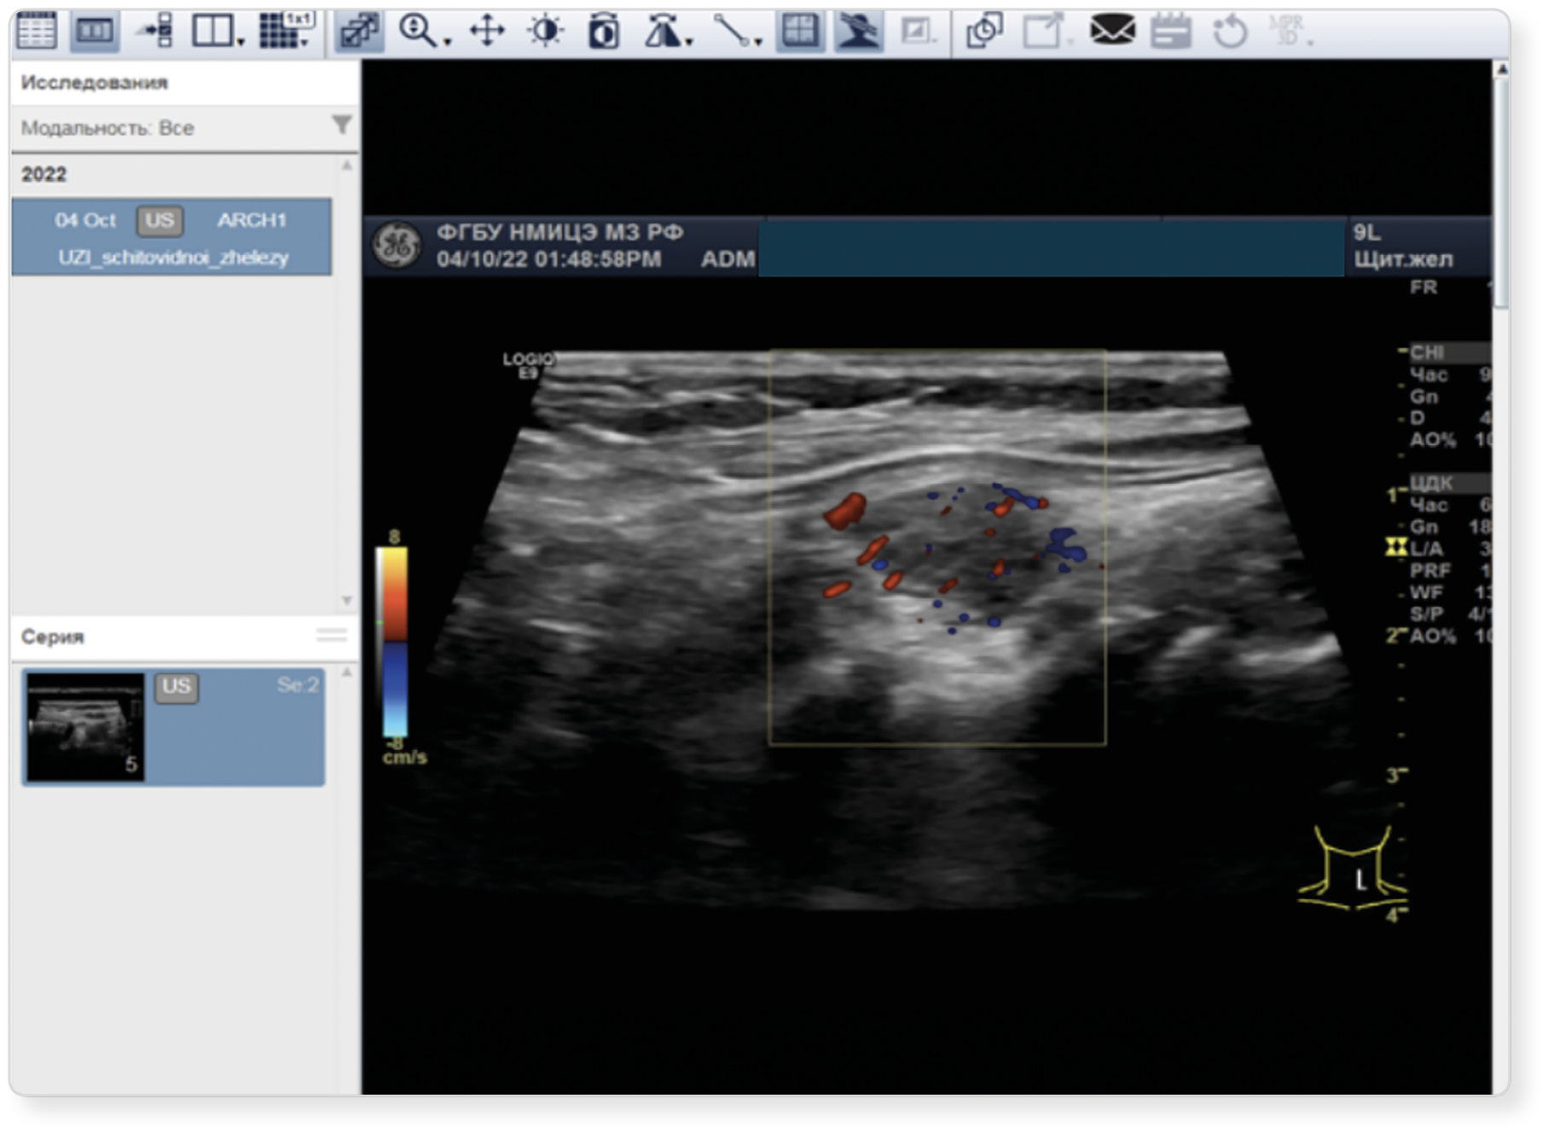Toggle patient anonymization silhouette button
Viewport: 1548px width, 1134px height.
[x=857, y=32]
